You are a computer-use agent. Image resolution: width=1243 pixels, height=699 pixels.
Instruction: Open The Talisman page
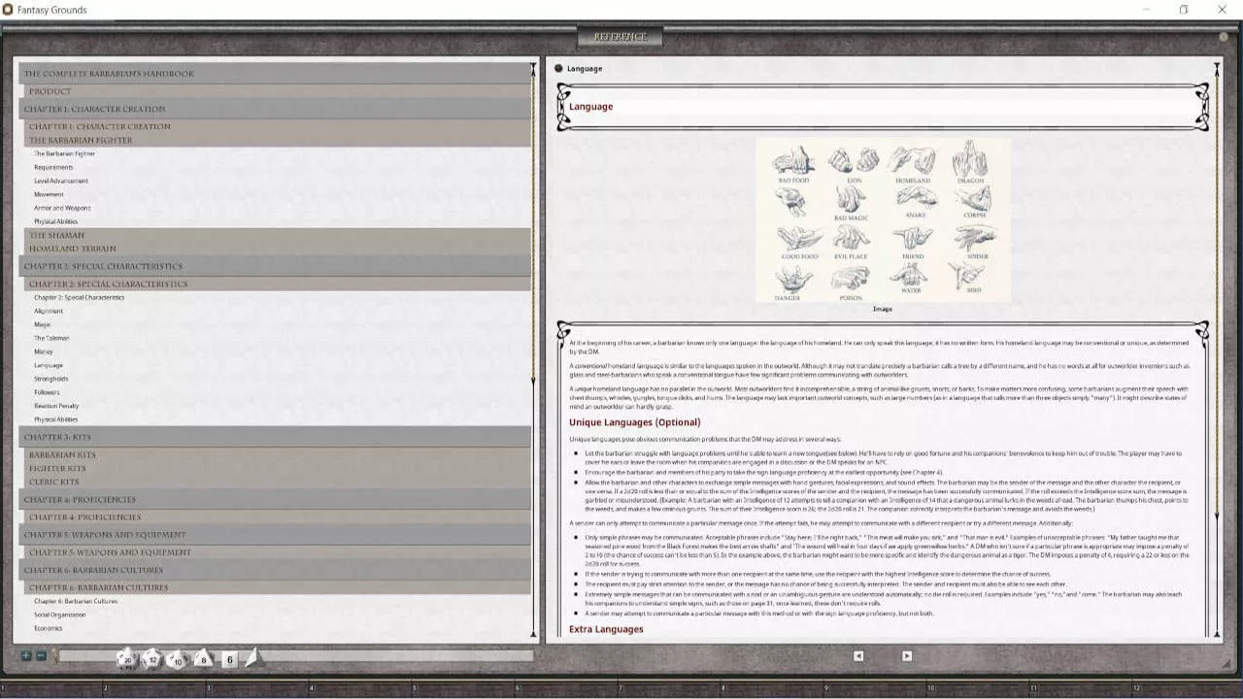coord(51,338)
